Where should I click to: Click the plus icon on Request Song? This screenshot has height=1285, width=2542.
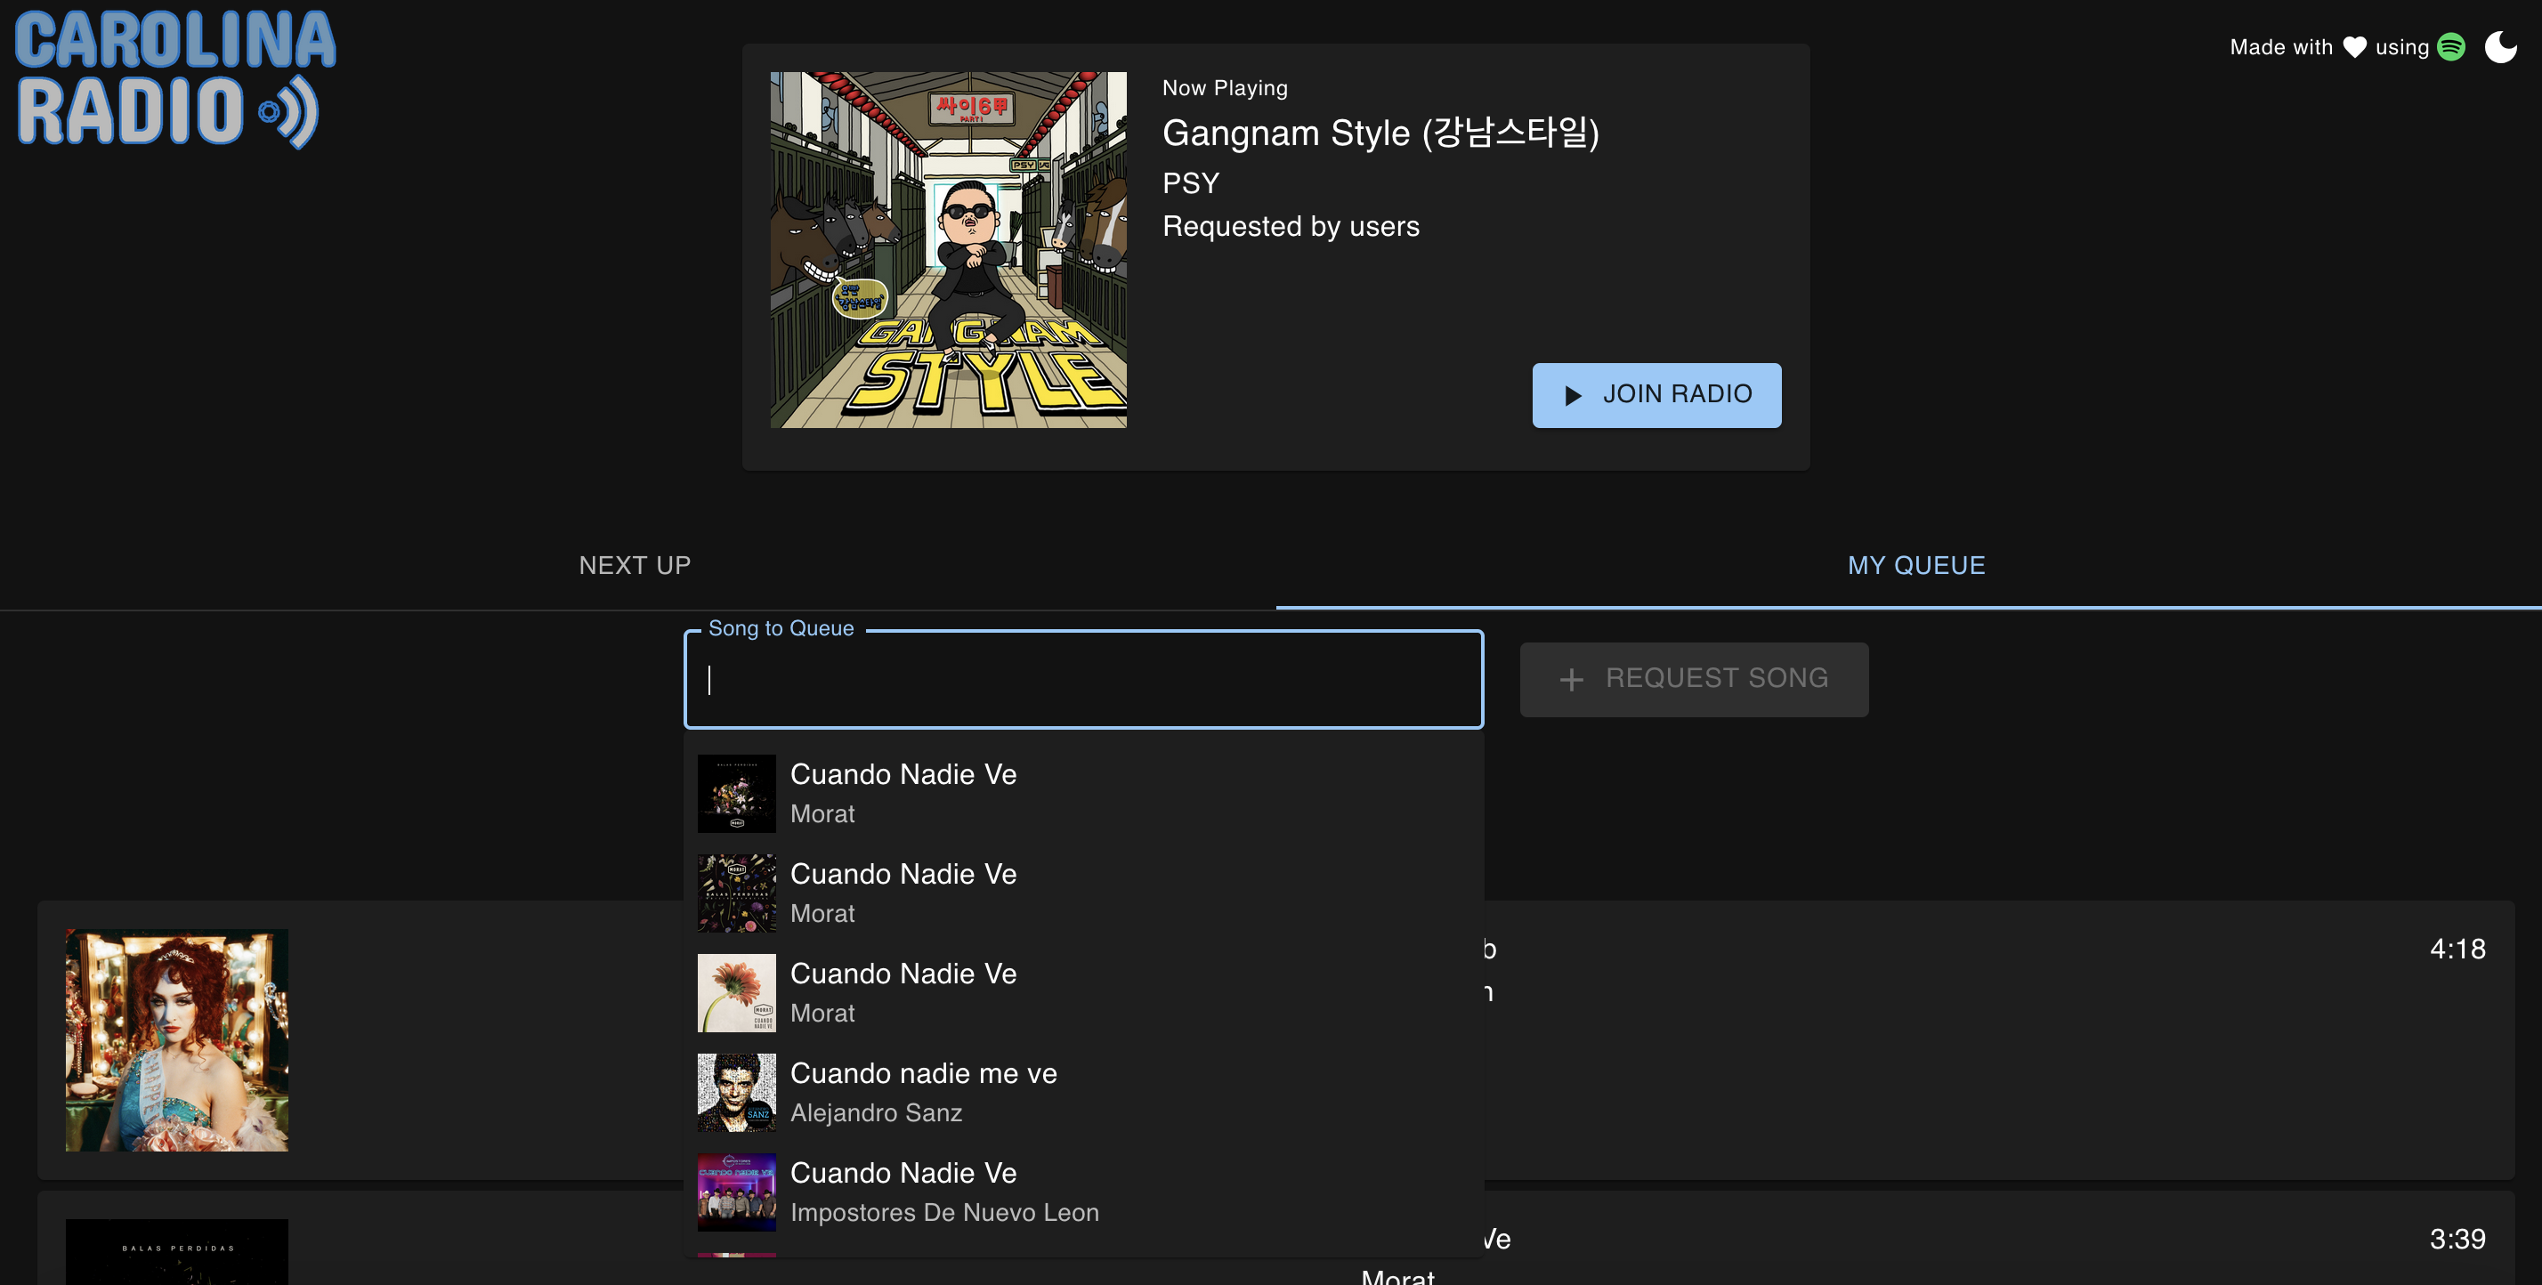1571,679
